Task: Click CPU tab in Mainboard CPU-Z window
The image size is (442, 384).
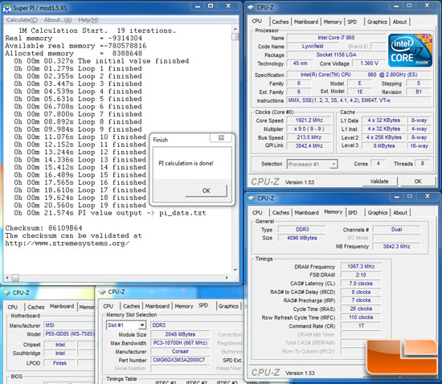Action: (x=12, y=307)
